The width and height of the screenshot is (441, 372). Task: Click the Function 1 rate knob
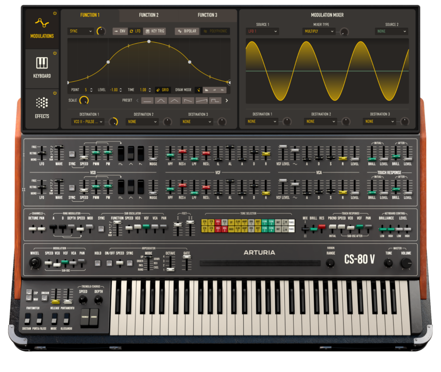(x=101, y=31)
